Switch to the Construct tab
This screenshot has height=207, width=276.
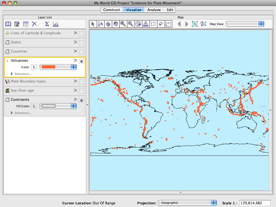click(112, 10)
